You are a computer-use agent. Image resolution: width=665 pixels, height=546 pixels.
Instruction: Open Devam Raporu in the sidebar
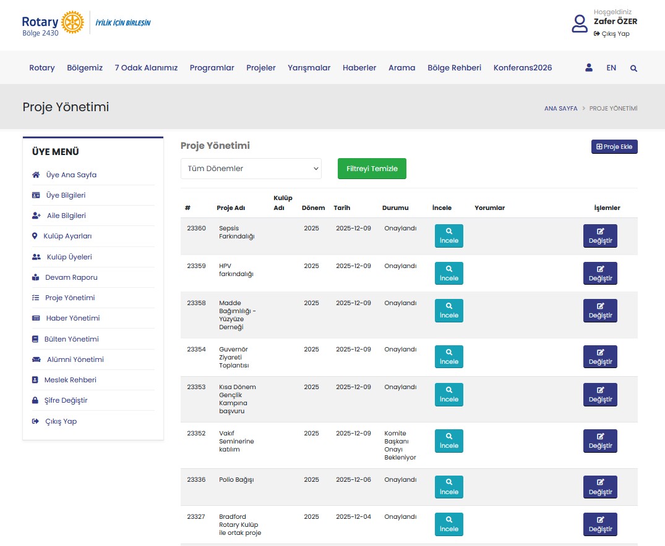(x=71, y=277)
